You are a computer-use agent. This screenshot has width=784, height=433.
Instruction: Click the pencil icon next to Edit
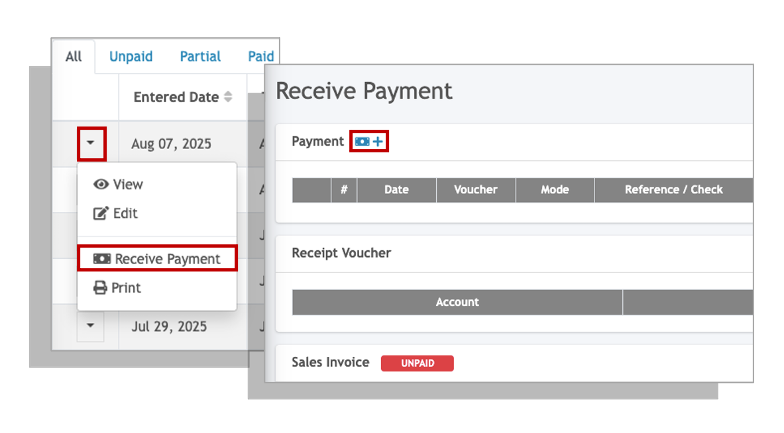tap(101, 213)
